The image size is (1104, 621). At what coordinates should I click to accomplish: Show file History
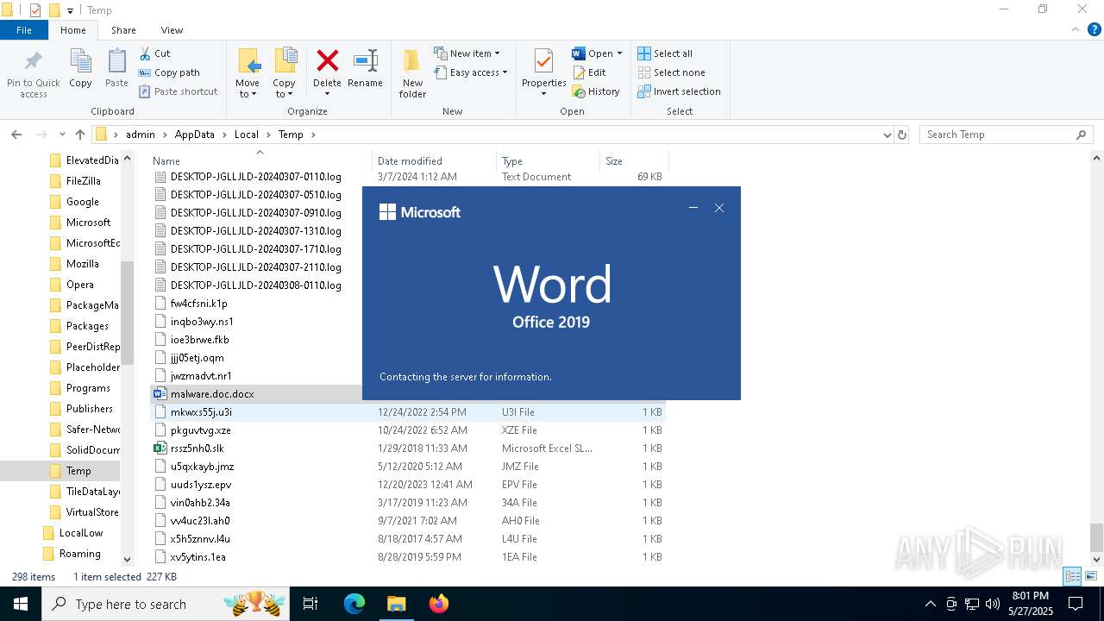tap(596, 91)
